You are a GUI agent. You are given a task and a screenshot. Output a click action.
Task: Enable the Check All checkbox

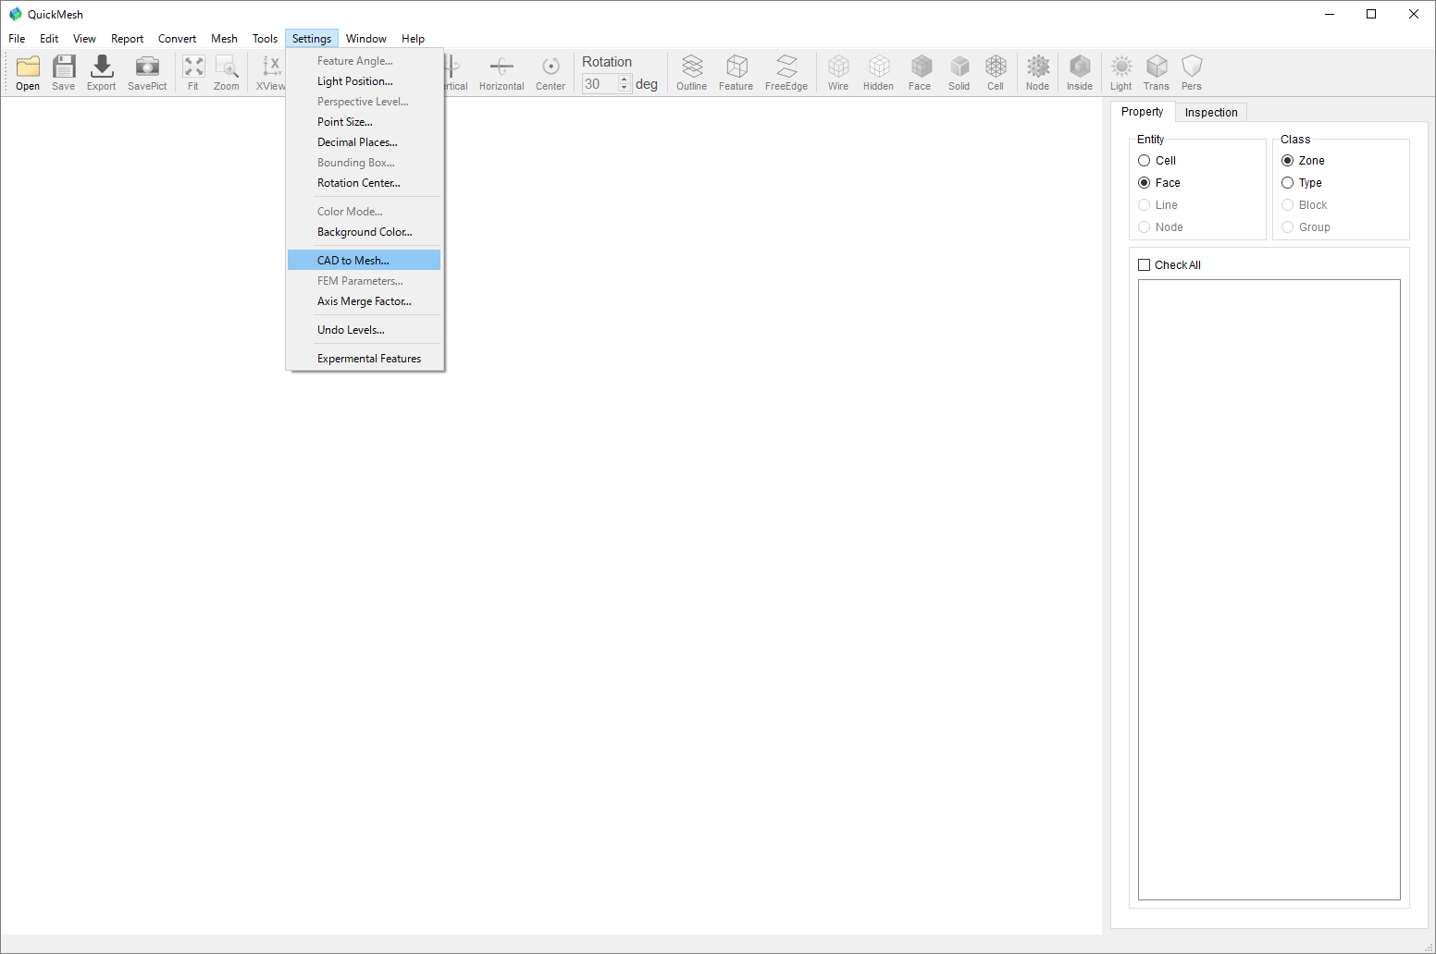pyautogui.click(x=1145, y=265)
